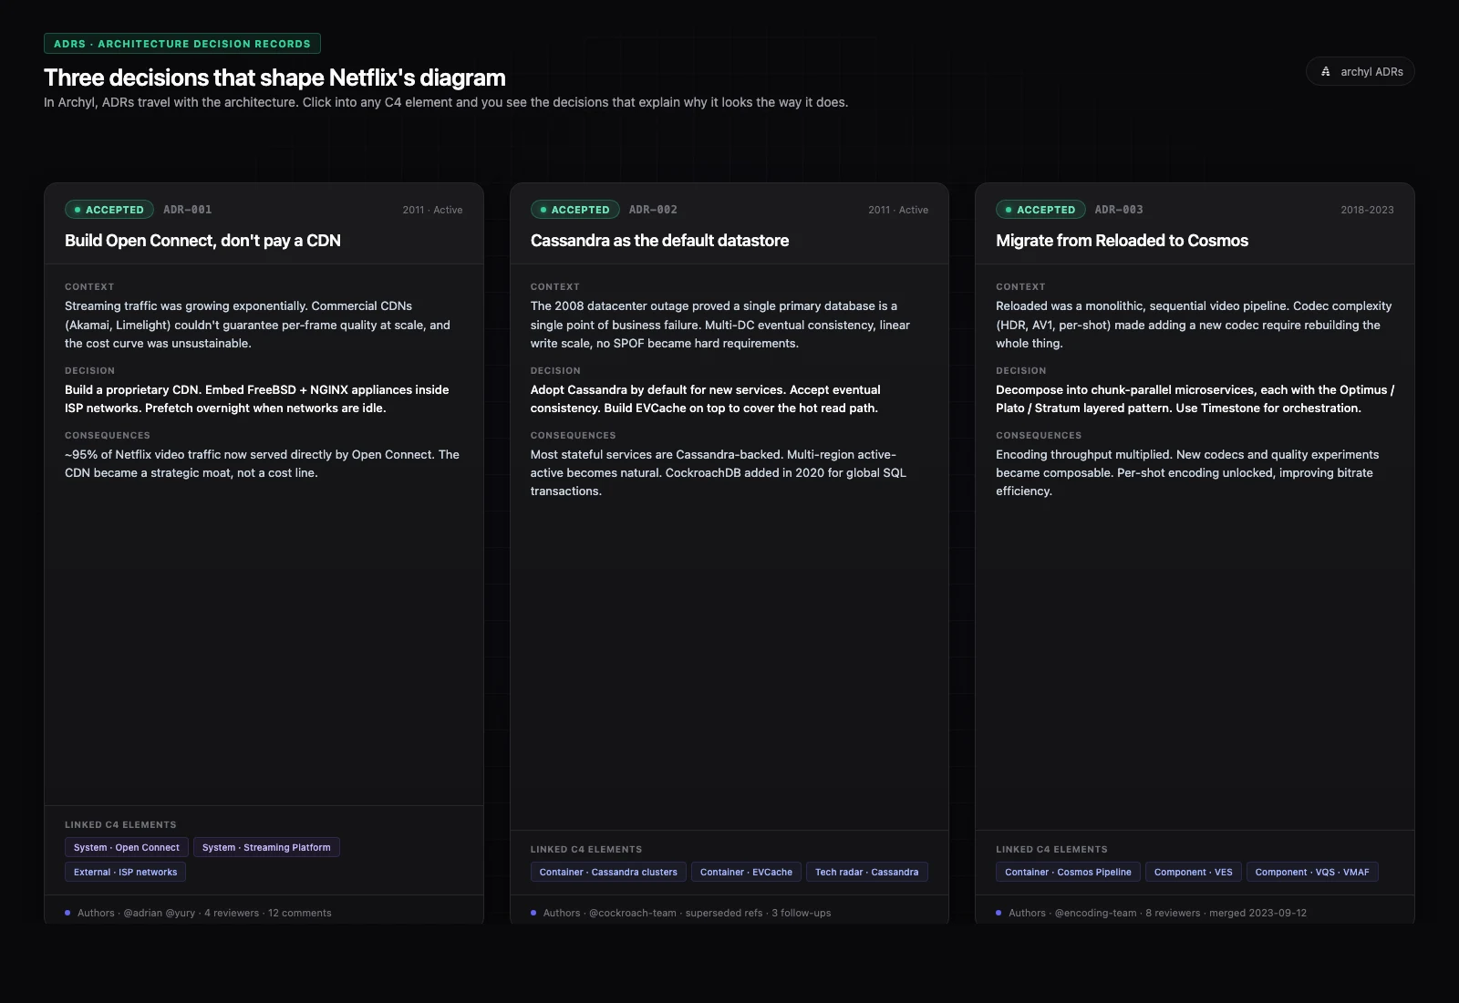Open the archyl ADRs badge

pos(1360,71)
